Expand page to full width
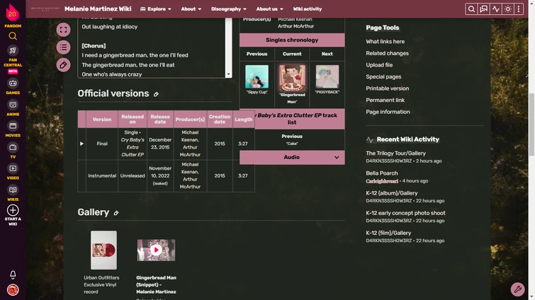The height and width of the screenshot is (300, 535). pyautogui.click(x=64, y=30)
